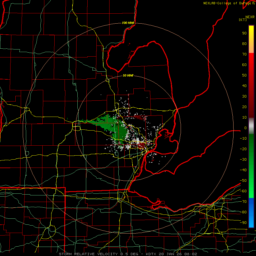Screen dimensions: 256x256
Task: Click the STORM RELATIVE VELOCITY product title
Action: point(88,254)
